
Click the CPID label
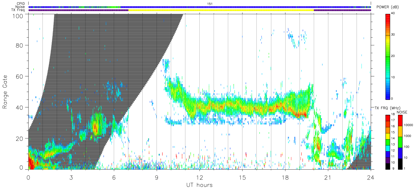tap(20, 3)
